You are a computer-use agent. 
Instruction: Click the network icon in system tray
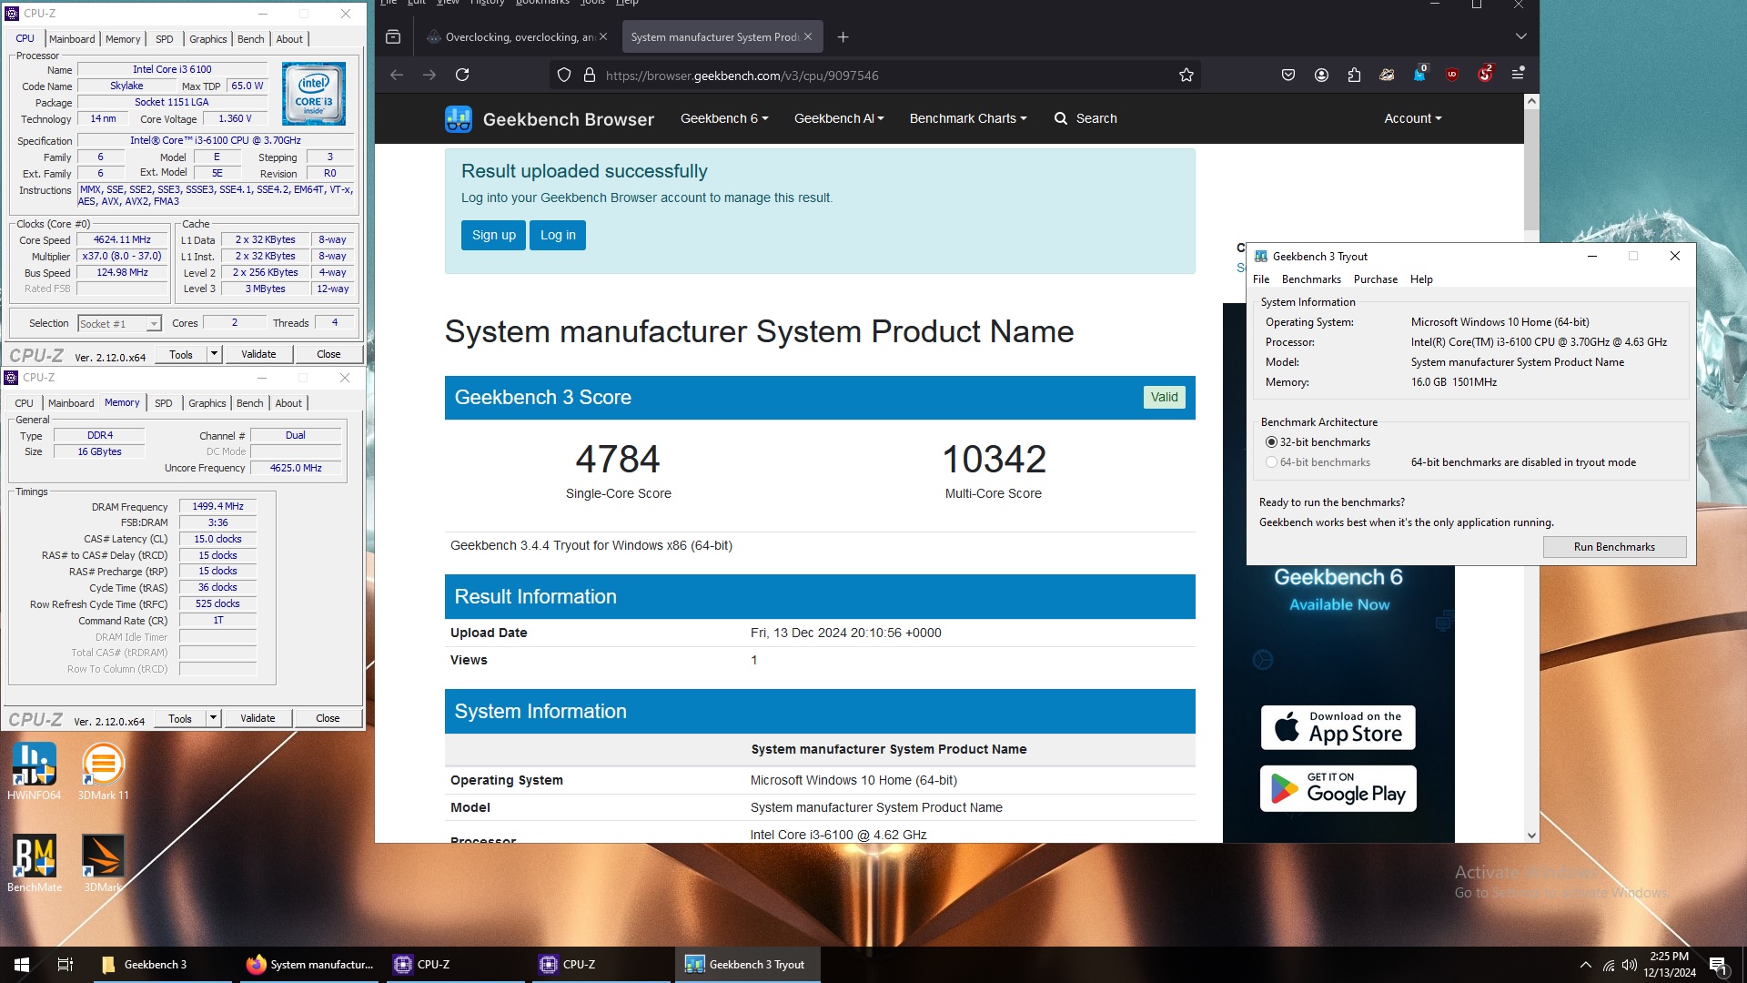1609,965
